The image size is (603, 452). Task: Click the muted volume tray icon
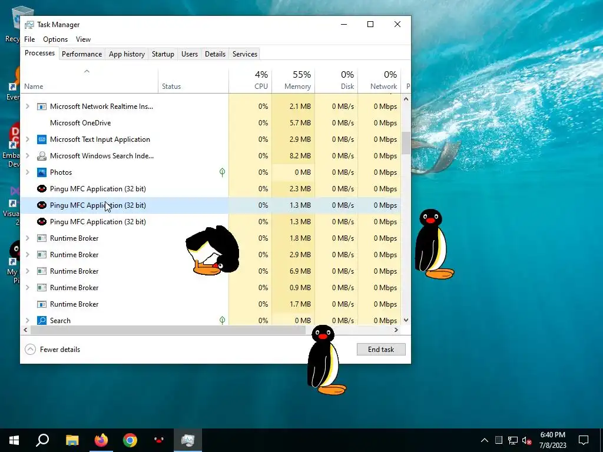pos(526,440)
